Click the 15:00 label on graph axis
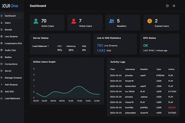The width and height of the screenshot is (185, 123). (79, 101)
